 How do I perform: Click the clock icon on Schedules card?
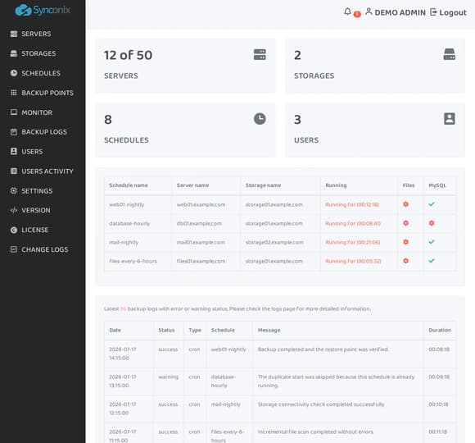[x=260, y=119]
